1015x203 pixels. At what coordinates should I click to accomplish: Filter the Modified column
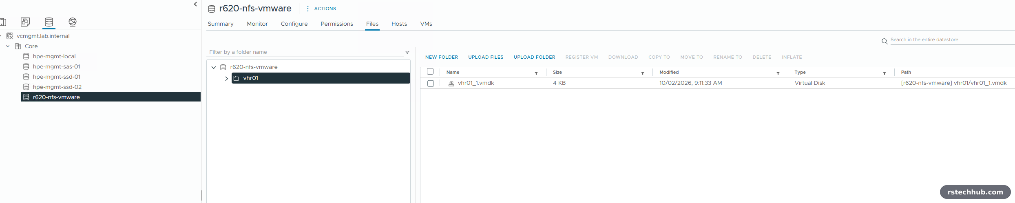(778, 73)
